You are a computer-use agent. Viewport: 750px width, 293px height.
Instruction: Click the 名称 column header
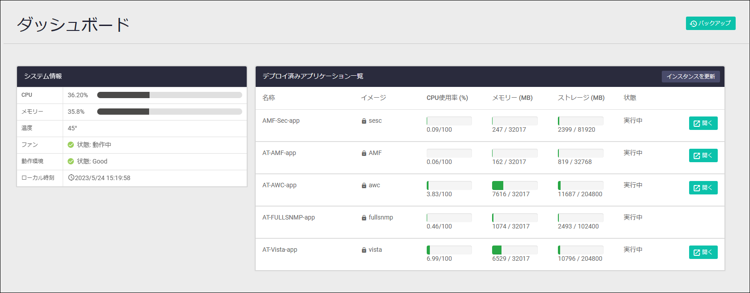[x=269, y=98]
